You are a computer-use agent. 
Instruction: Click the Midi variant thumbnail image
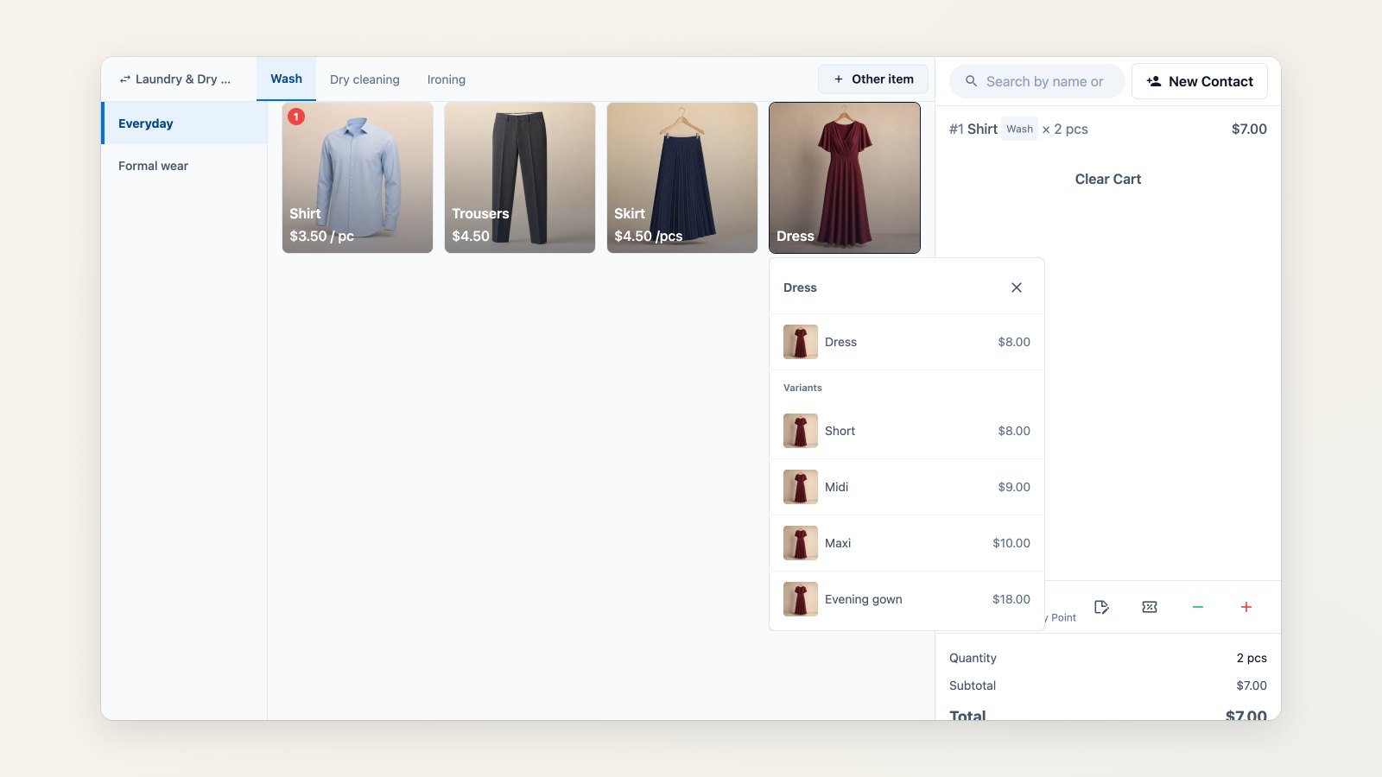(801, 487)
